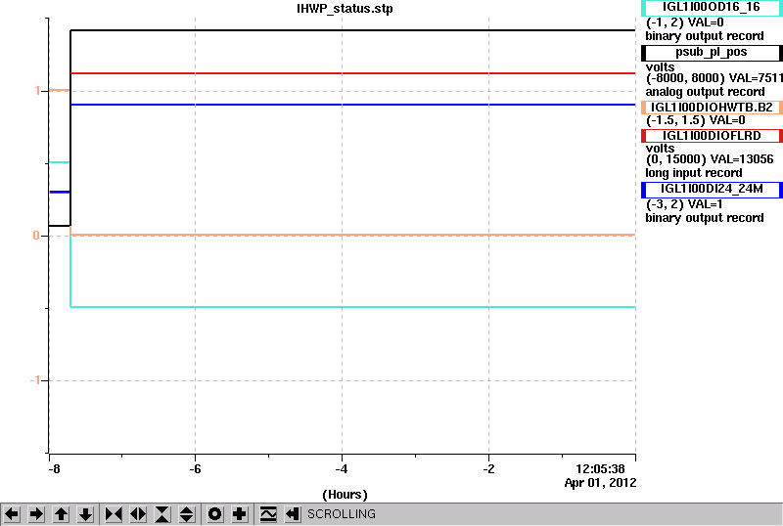
Task: Click the plus crosshair icon
Action: tap(240, 514)
